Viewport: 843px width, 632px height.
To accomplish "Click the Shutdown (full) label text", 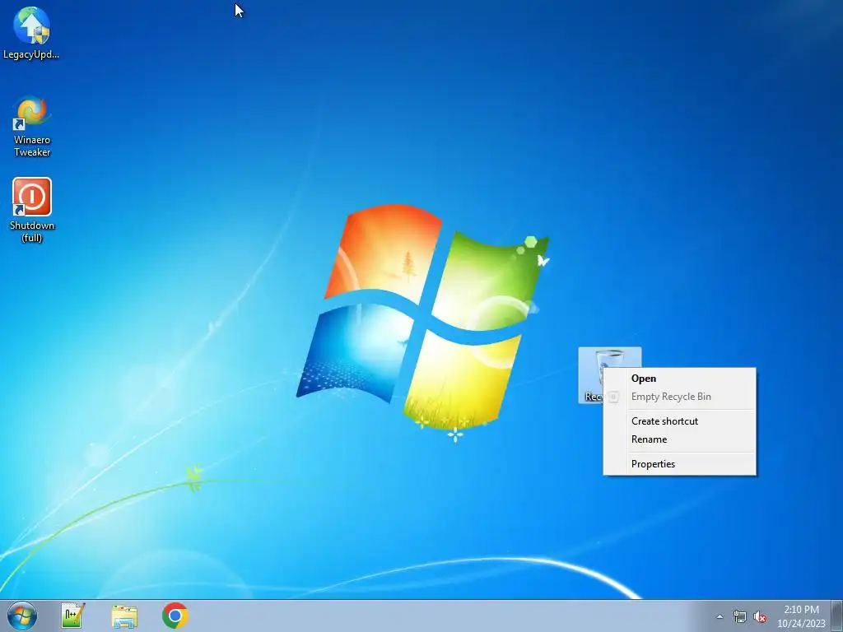I will click(32, 231).
